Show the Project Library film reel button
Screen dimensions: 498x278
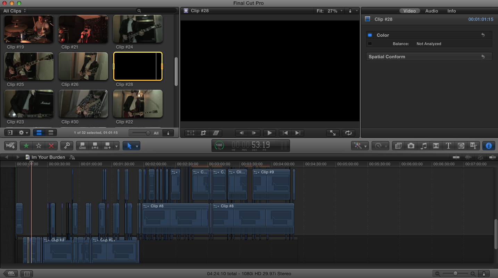[11, 274]
